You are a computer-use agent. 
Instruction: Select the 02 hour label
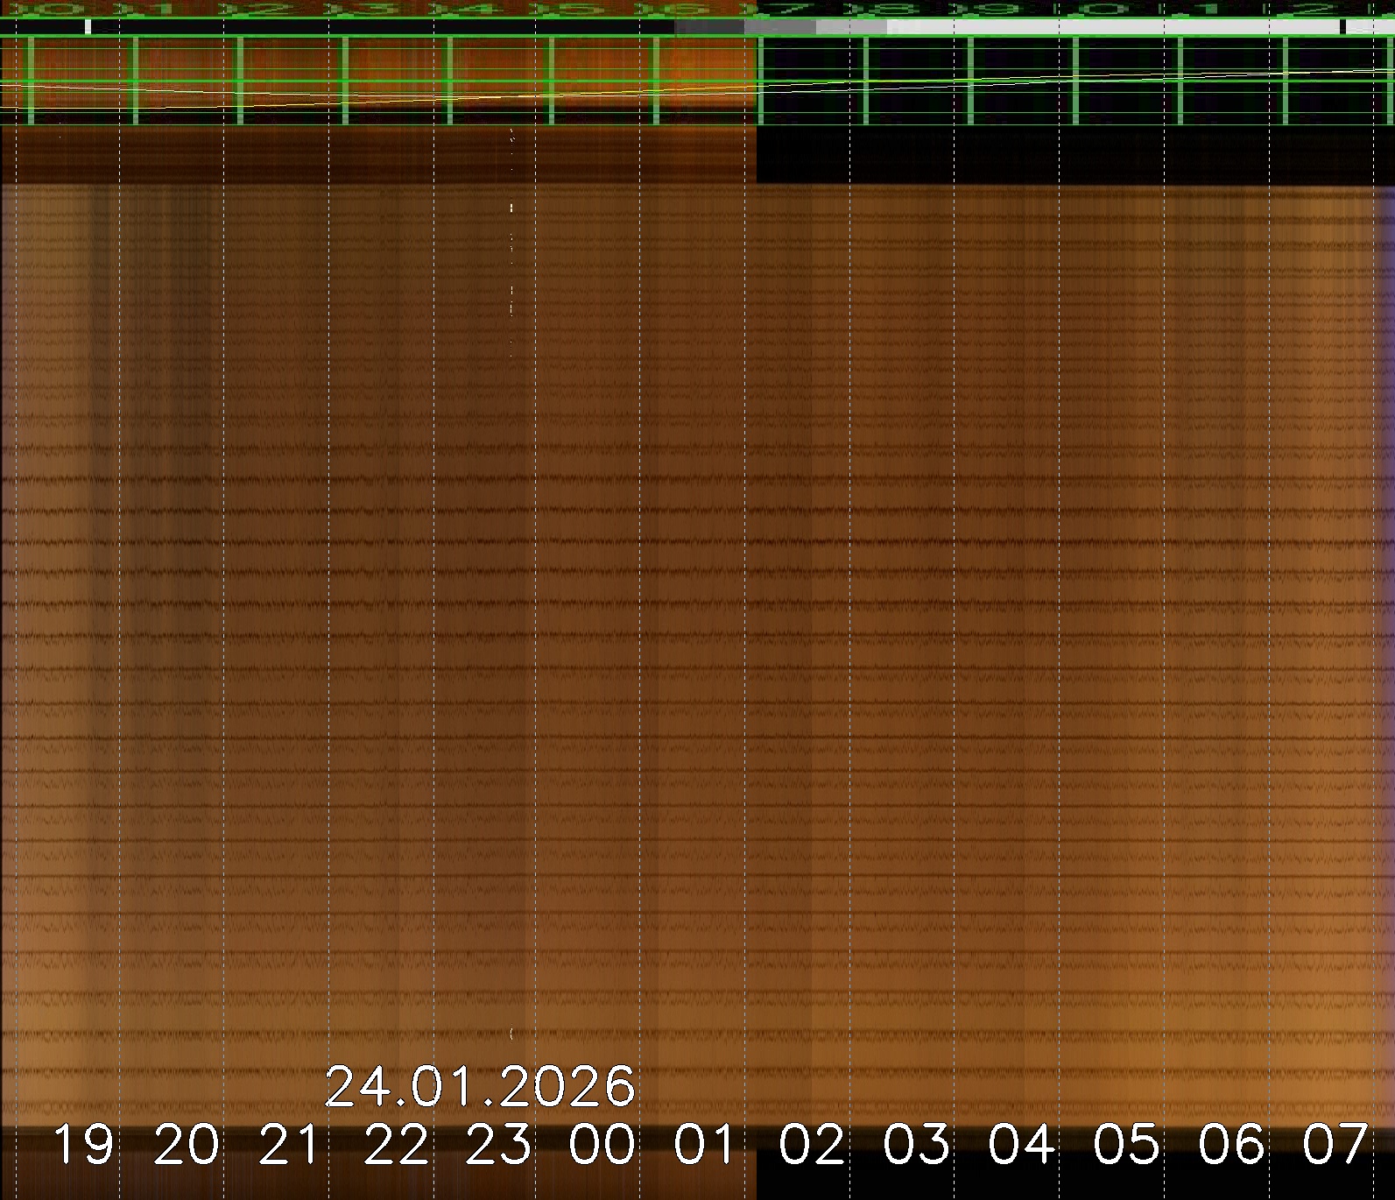[813, 1145]
